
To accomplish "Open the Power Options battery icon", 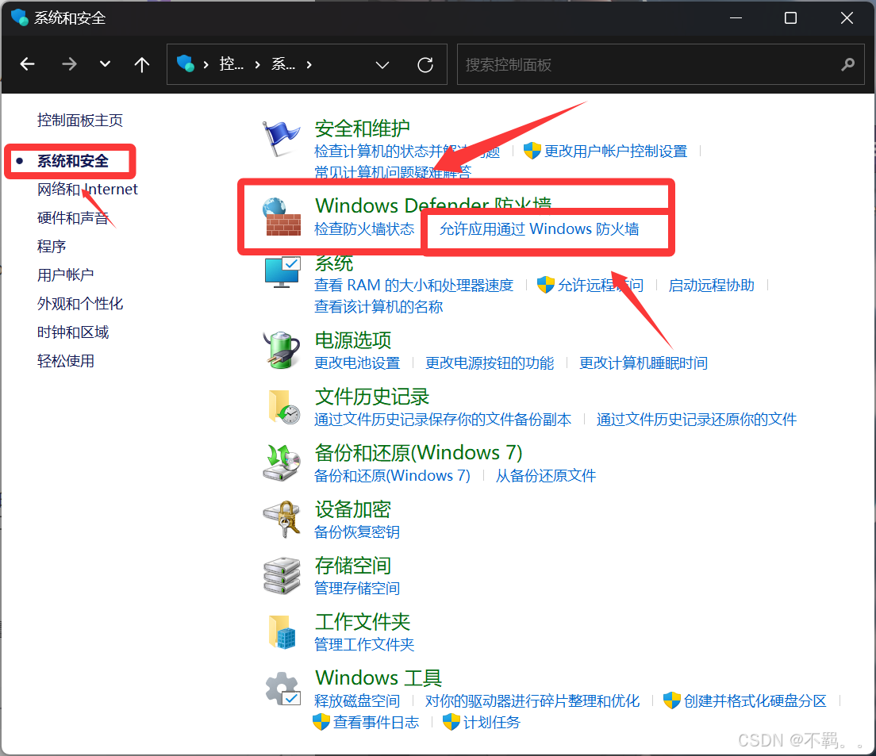I will (x=282, y=350).
